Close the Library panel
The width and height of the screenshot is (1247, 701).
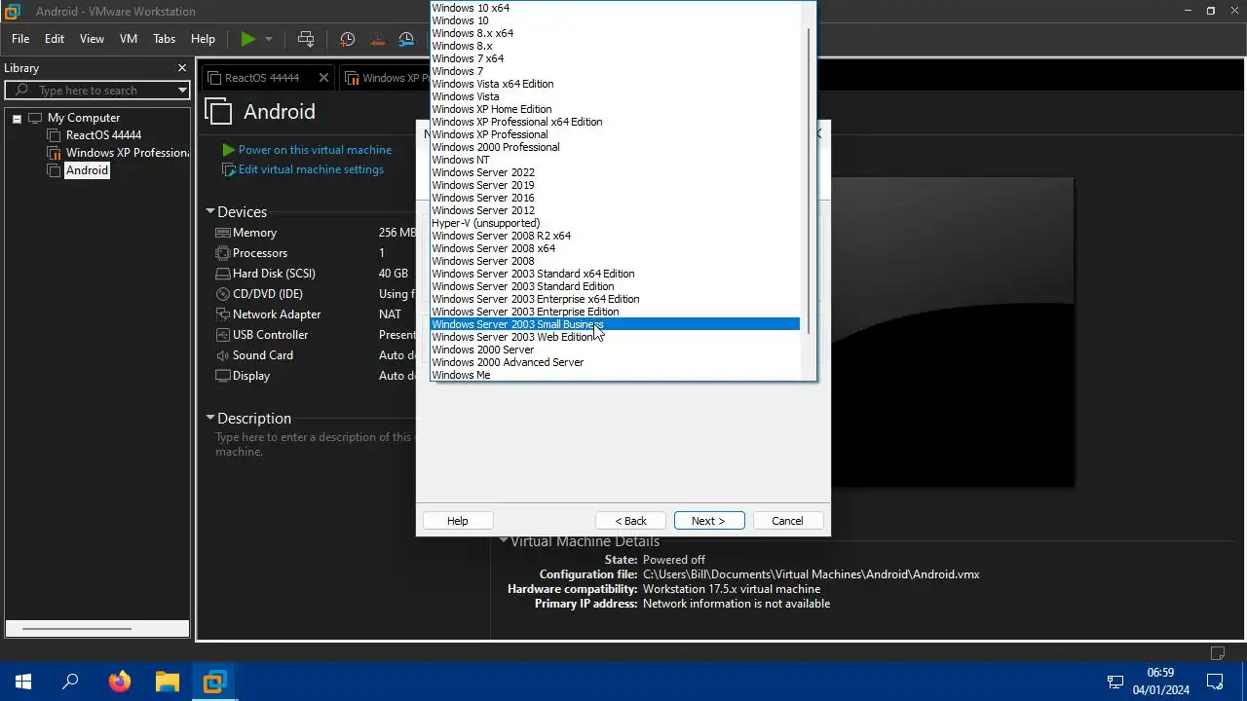pyautogui.click(x=181, y=68)
